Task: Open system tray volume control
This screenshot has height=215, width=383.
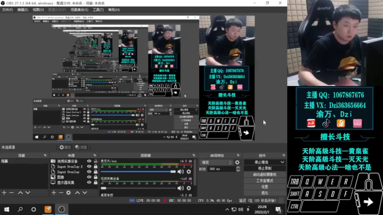Action: click(x=241, y=209)
